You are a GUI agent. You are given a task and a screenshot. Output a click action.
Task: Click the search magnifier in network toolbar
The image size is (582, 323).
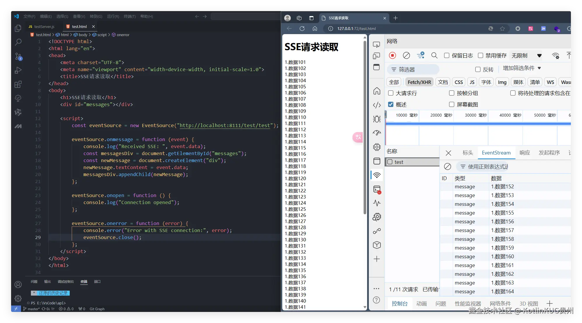434,55
